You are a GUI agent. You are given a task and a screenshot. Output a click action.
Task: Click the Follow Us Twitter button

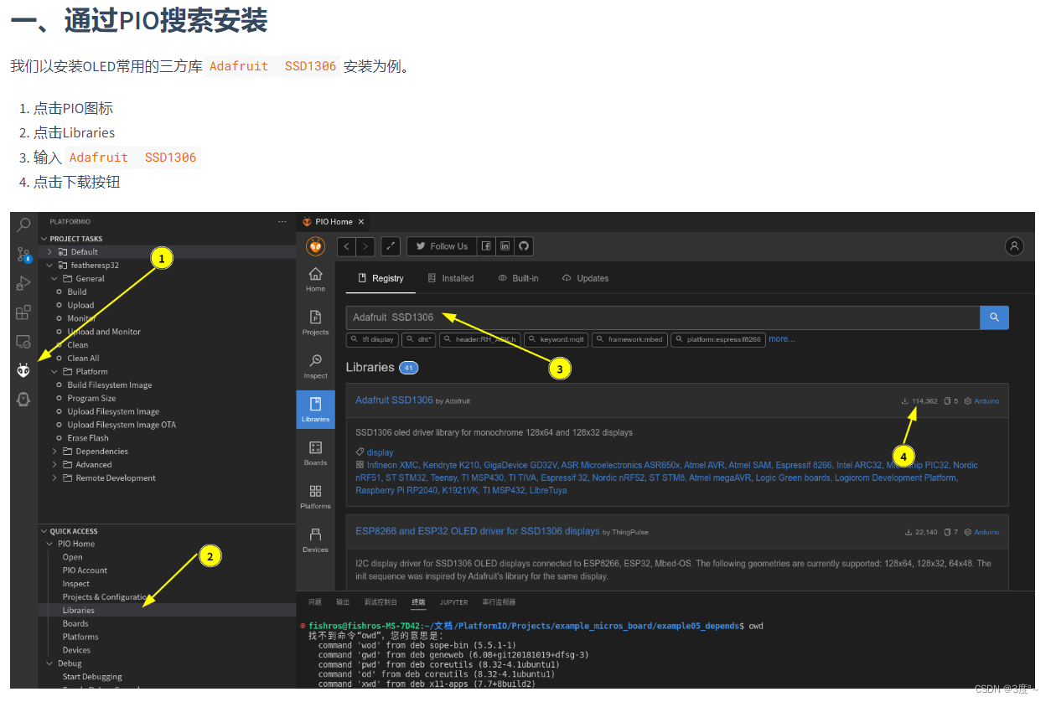(x=442, y=246)
